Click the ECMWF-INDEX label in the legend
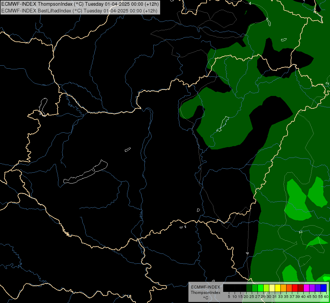This screenshot has width=330, height=303. (x=205, y=287)
